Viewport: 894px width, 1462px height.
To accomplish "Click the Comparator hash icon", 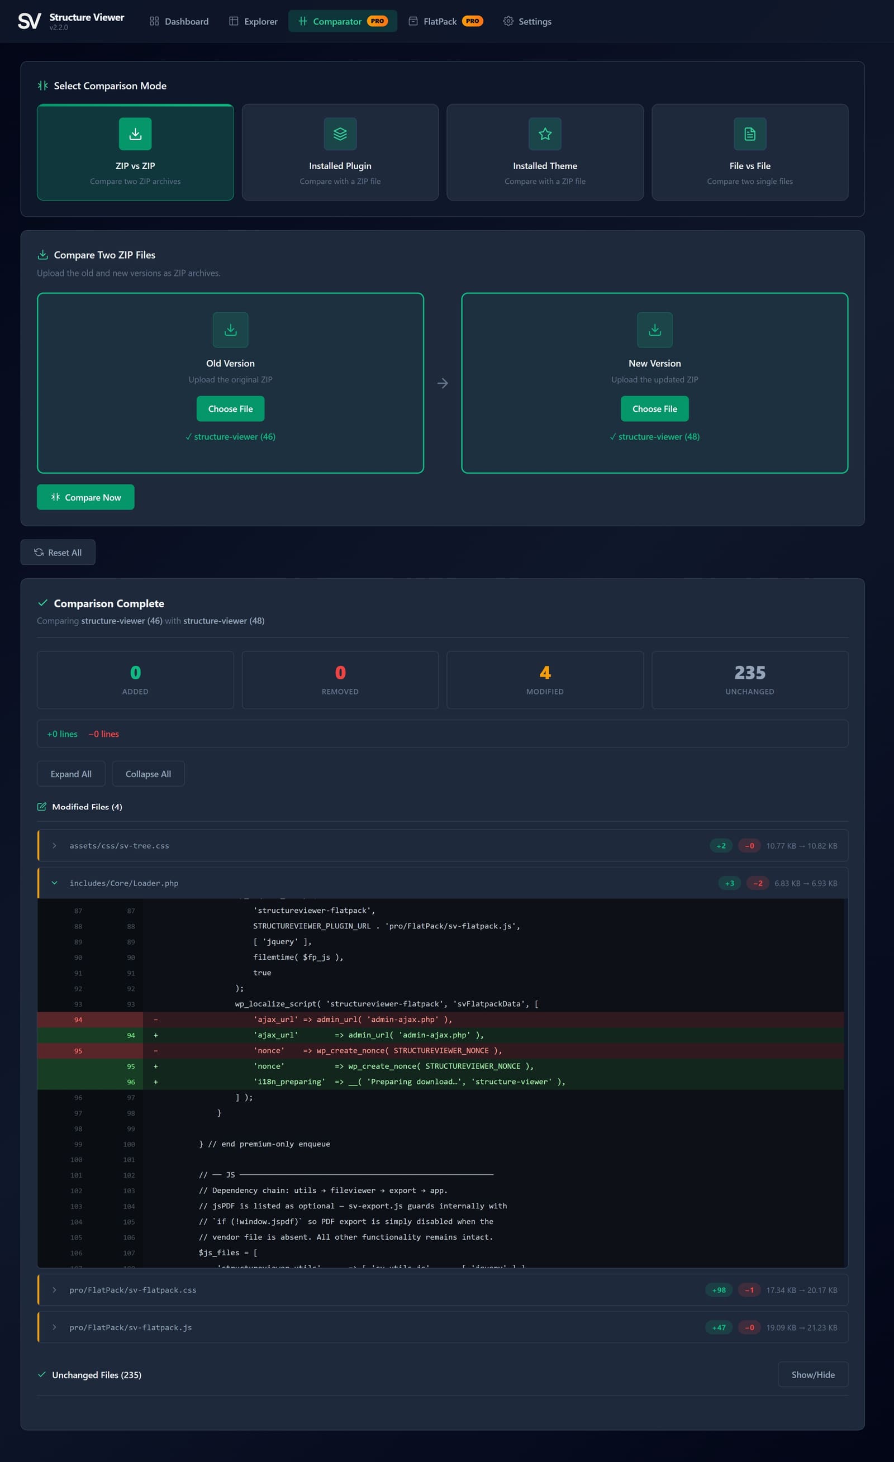I will [303, 21].
